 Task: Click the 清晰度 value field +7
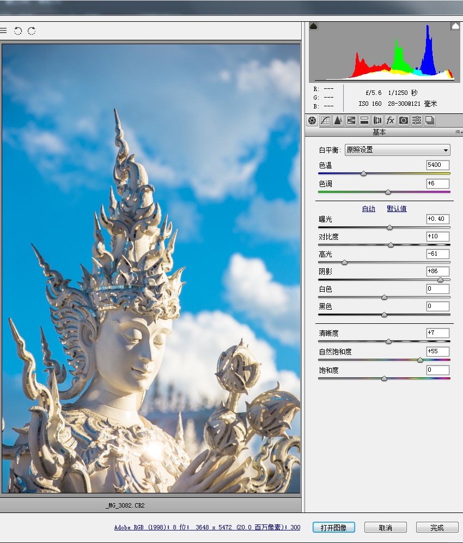coord(438,333)
